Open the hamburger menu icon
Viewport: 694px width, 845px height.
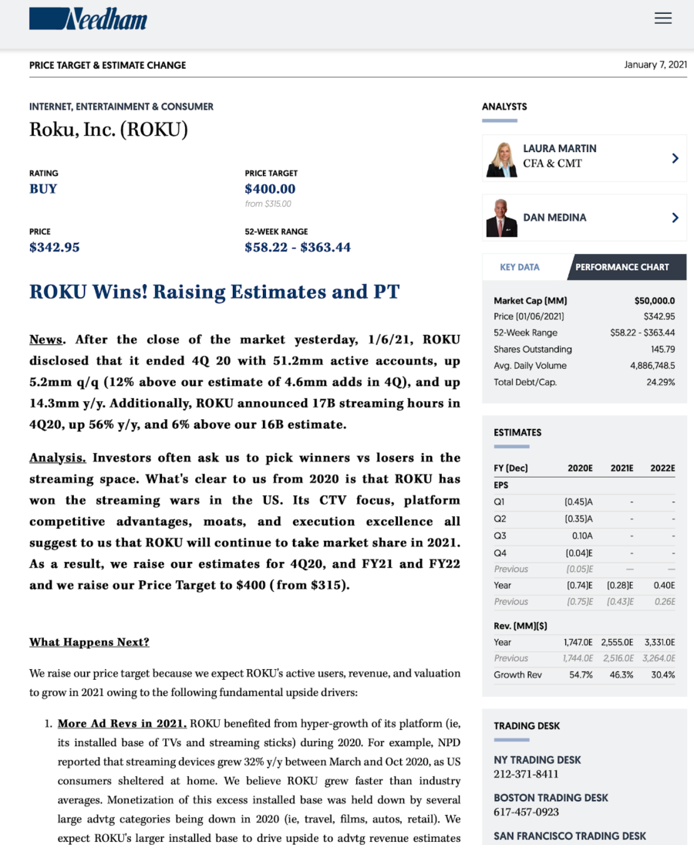coord(663,19)
